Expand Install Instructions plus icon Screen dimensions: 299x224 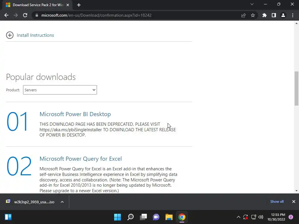[10, 35]
